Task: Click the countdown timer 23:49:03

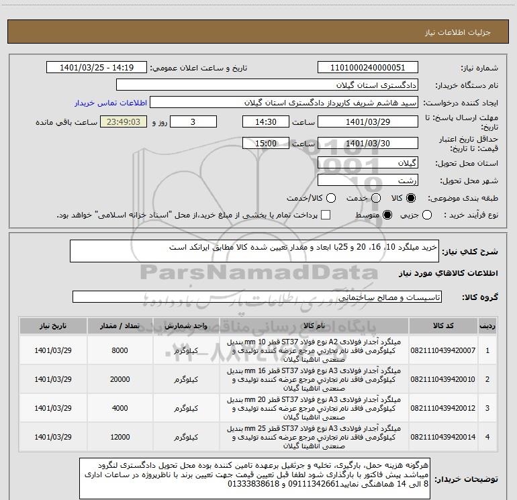Action: [124, 121]
